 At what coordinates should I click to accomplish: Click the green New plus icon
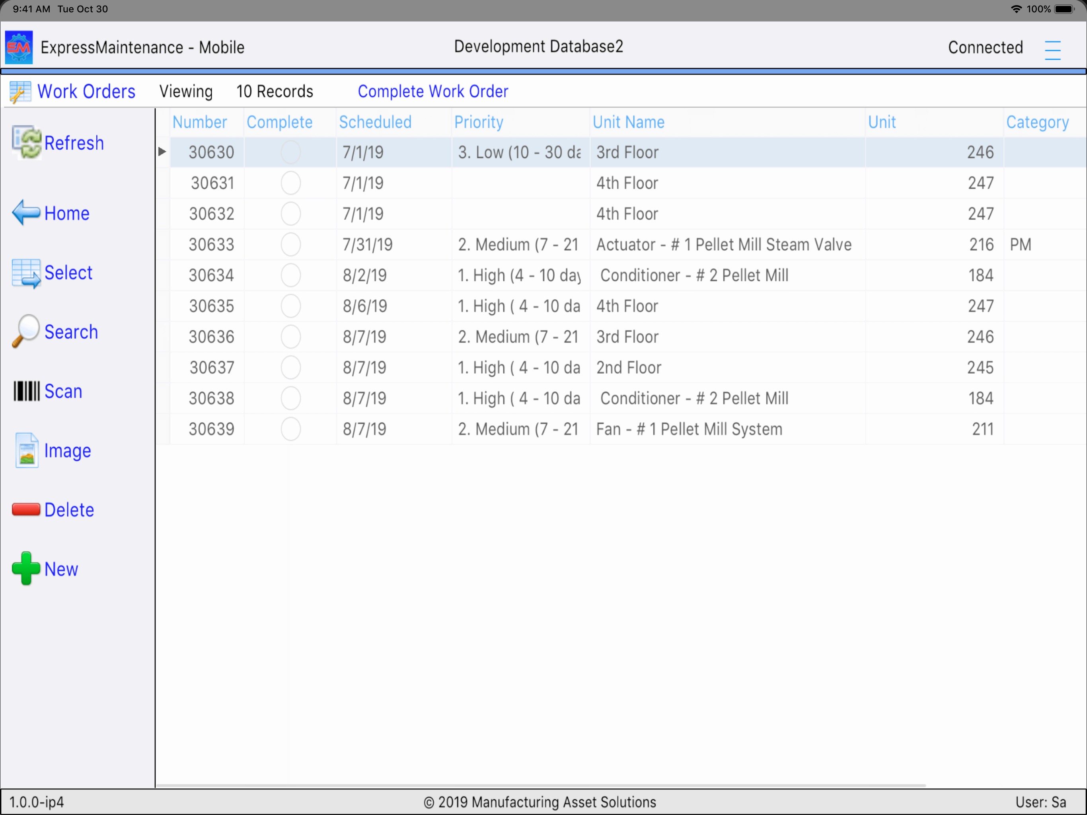coord(26,569)
